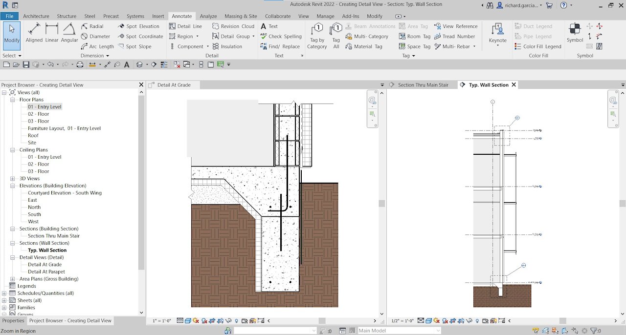Click the Insulation tool
Image resolution: width=626 pixels, height=335 pixels.
tap(227, 46)
